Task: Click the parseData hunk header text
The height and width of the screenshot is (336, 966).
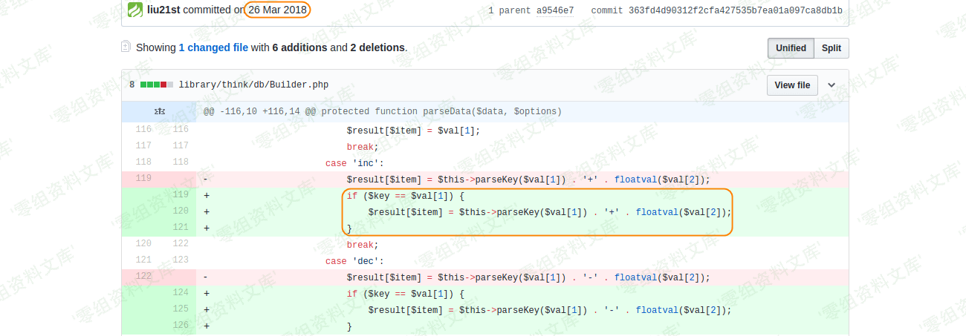Action: click(383, 111)
